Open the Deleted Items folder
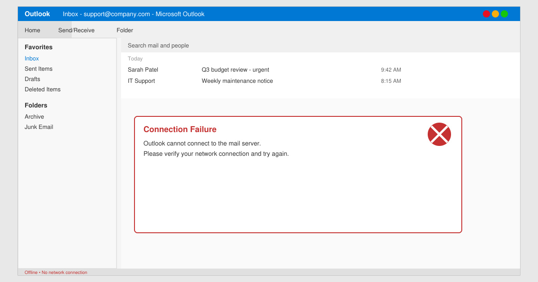Screen dimensions: 538x282 coord(43,90)
